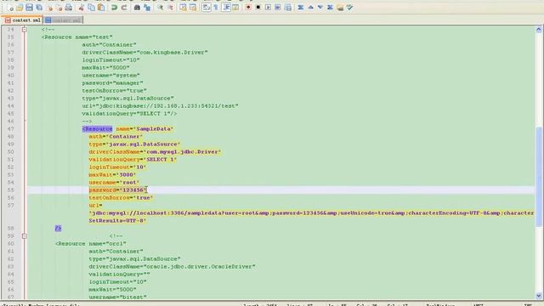The image size is (544, 306).
Task: Click Resource name="orcl" line
Action: pos(91,244)
